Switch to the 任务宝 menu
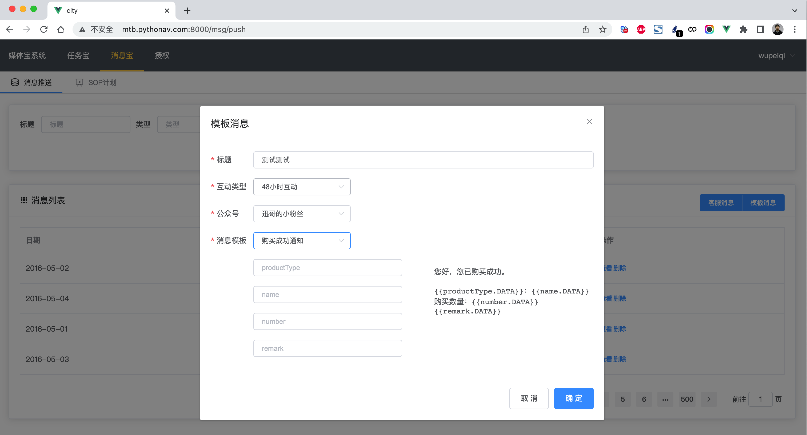Viewport: 807px width, 435px height. coord(78,56)
